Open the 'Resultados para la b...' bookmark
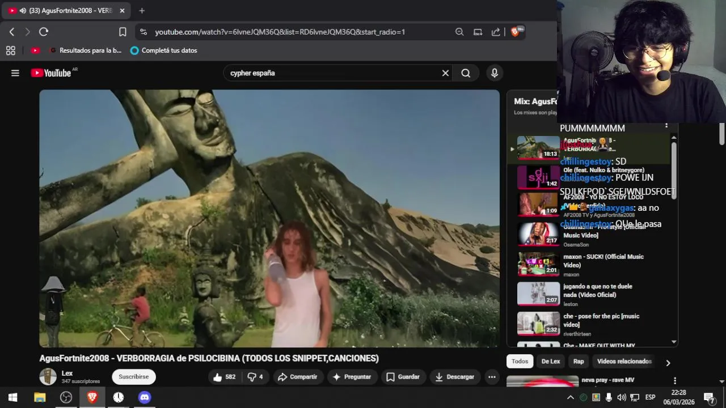Viewport: 726px width, 408px height. [86, 50]
